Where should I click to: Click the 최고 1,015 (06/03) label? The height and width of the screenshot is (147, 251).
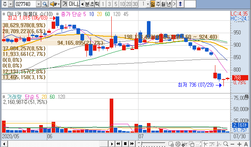point(28,18)
